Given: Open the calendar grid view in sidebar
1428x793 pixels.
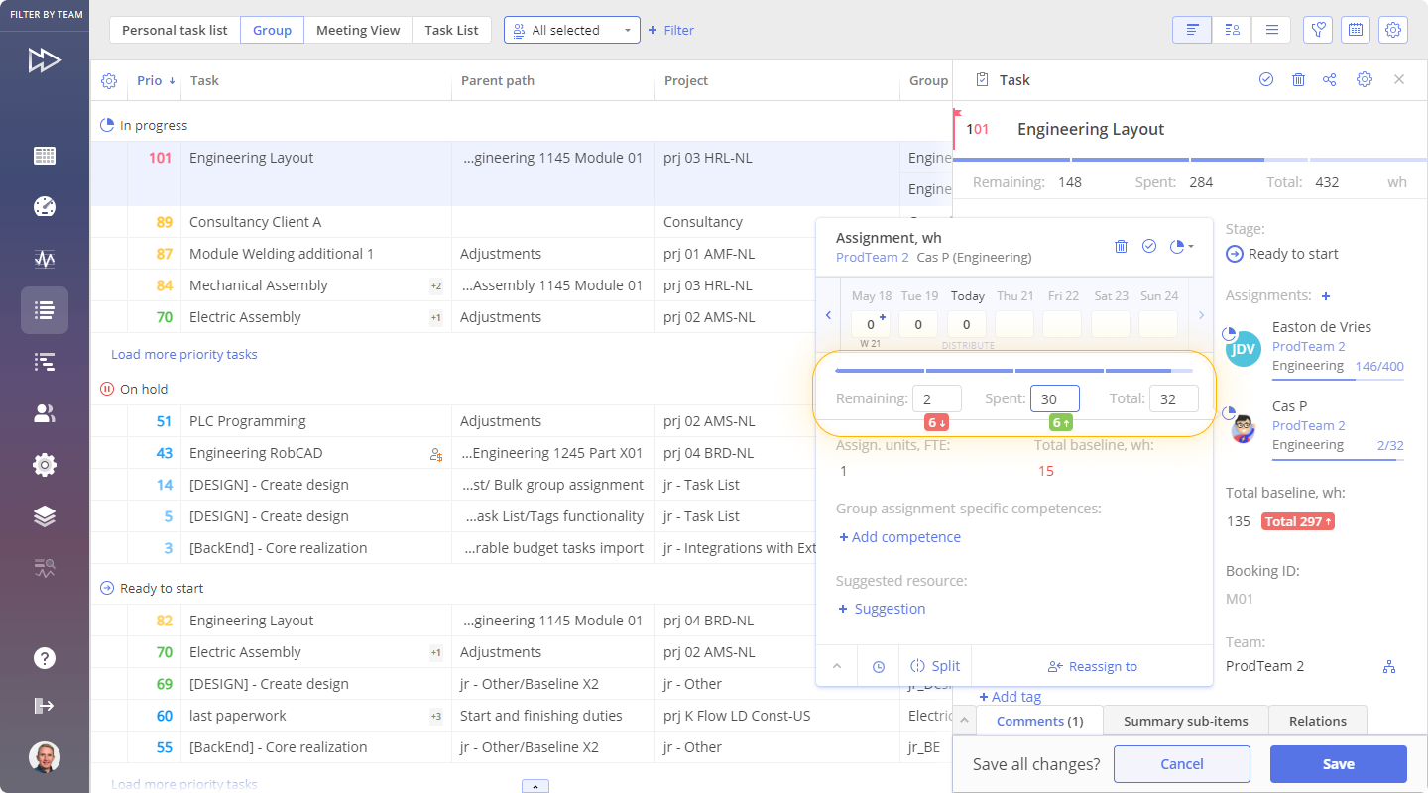Looking at the screenshot, I should (x=45, y=156).
